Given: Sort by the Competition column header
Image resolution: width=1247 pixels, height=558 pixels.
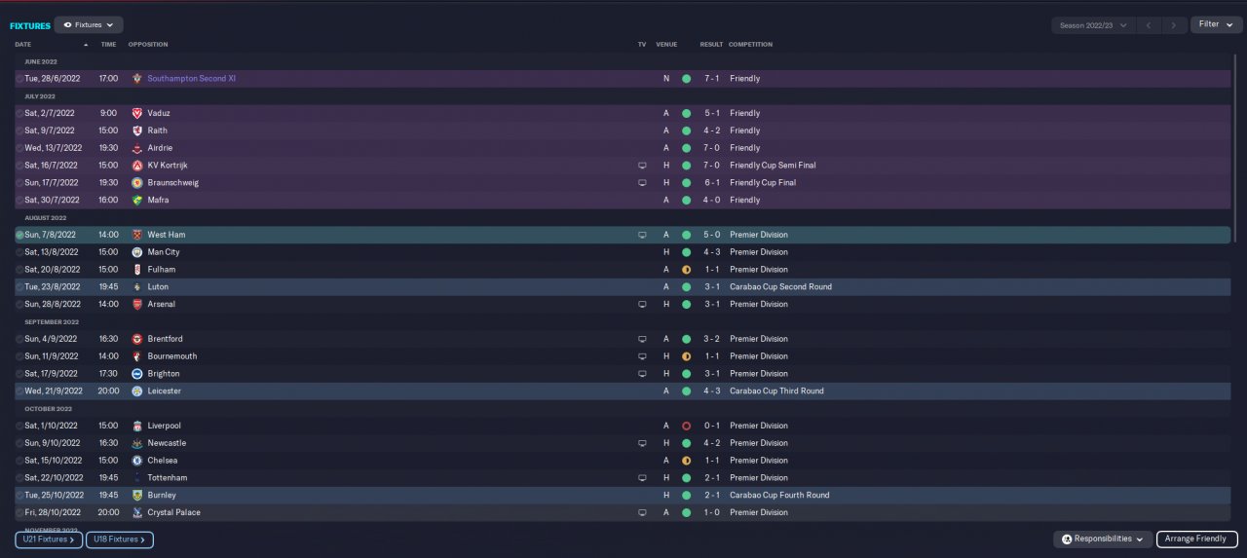Looking at the screenshot, I should 749,45.
